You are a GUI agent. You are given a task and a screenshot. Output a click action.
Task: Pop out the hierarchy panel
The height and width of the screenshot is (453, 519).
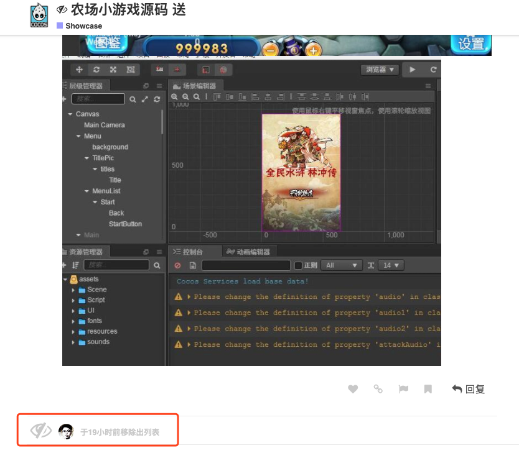146,86
